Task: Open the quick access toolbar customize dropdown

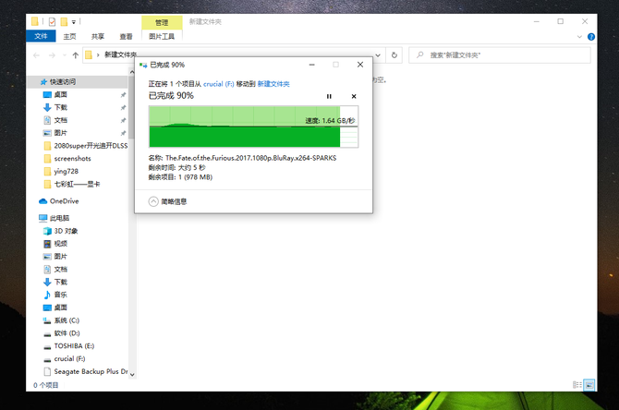Action: 73,22
